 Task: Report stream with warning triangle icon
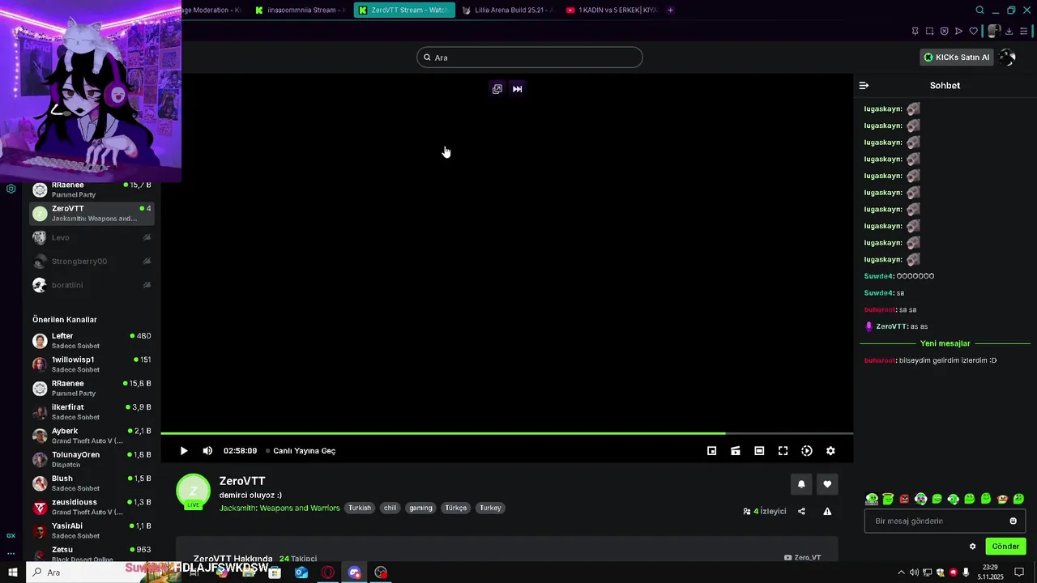[827, 511]
